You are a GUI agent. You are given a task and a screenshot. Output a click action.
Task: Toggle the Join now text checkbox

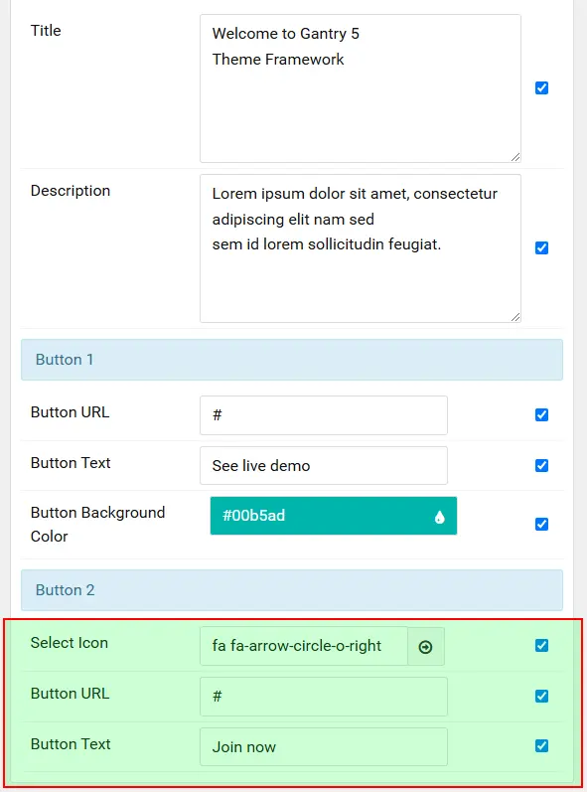[x=541, y=745]
